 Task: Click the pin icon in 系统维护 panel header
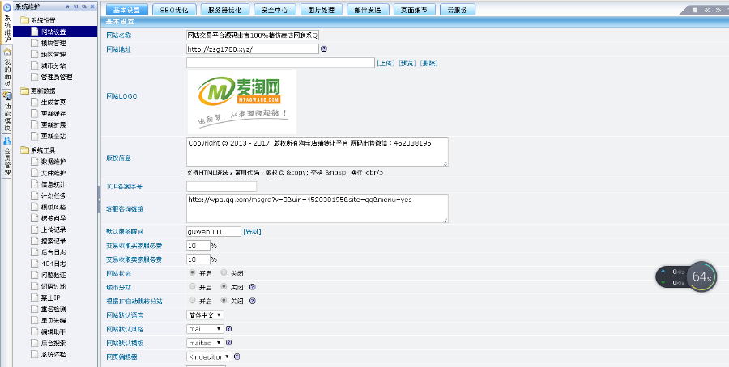67,6
